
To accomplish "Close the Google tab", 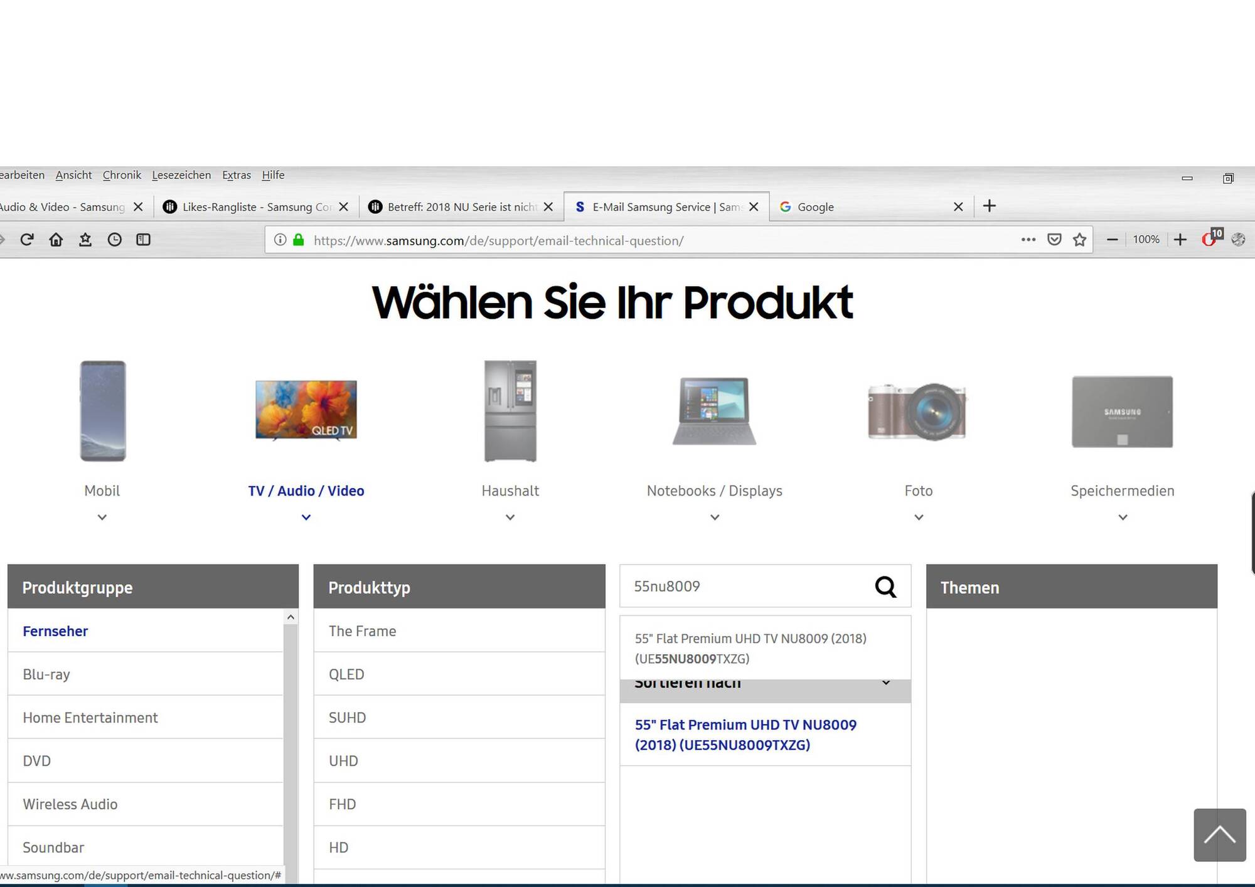I will pos(958,206).
